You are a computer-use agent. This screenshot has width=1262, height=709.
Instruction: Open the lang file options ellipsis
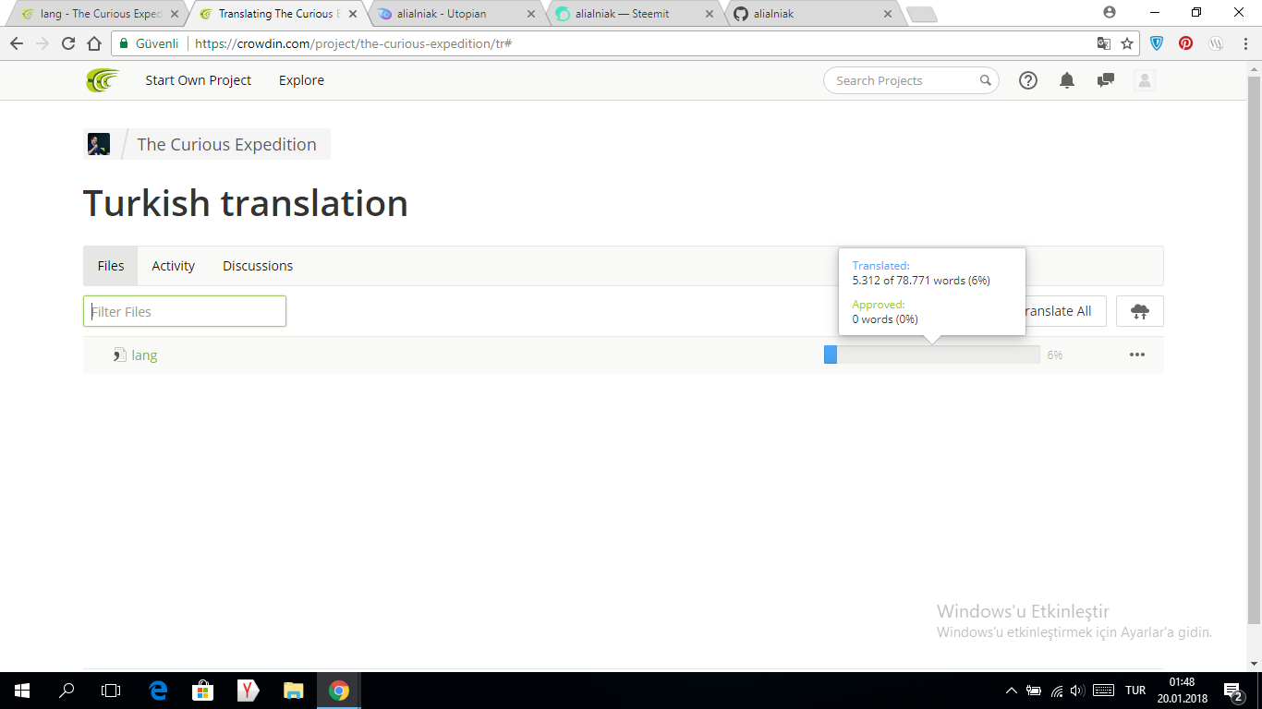[1137, 354]
